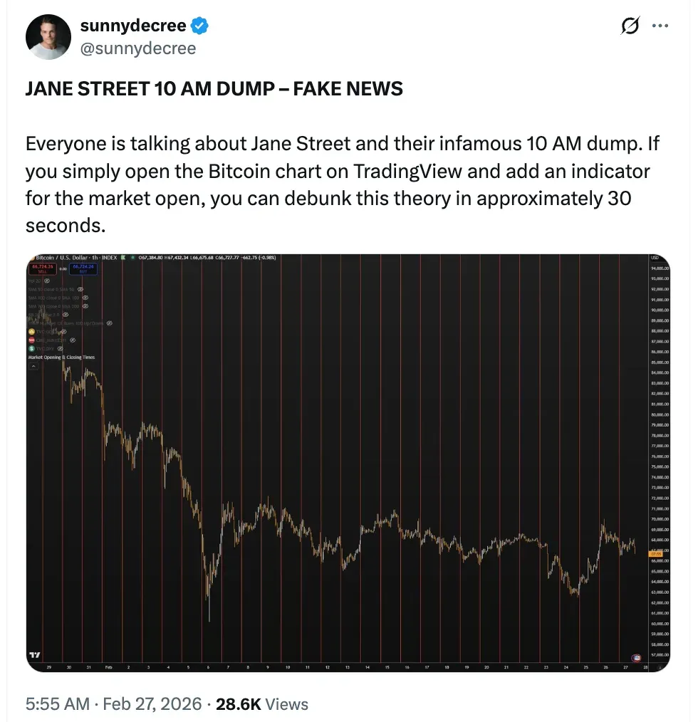698x722 pixels.
Task: Expand the Market Opening & Closing Times indicator
Action: click(x=61, y=357)
